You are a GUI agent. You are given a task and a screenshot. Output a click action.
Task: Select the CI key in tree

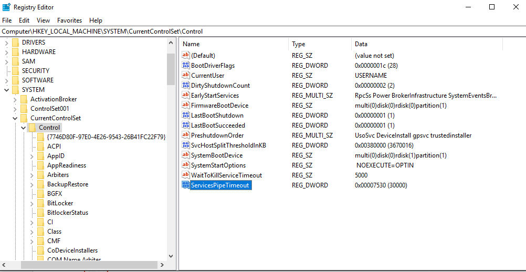tap(50, 222)
